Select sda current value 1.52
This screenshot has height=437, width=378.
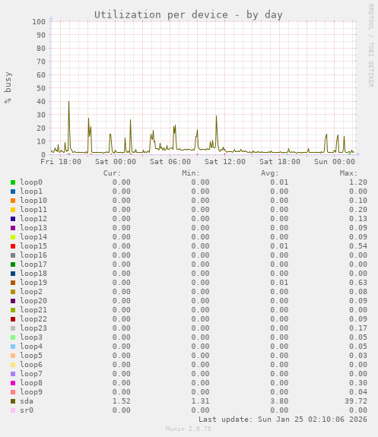(122, 401)
